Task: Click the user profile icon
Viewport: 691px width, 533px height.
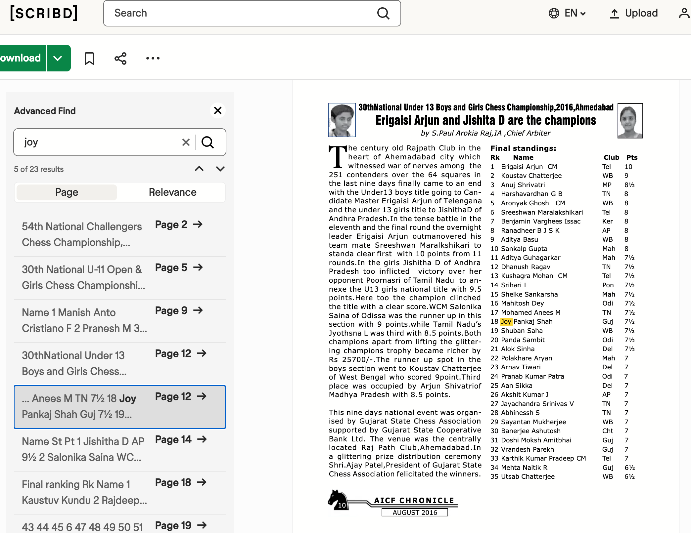Action: (684, 13)
